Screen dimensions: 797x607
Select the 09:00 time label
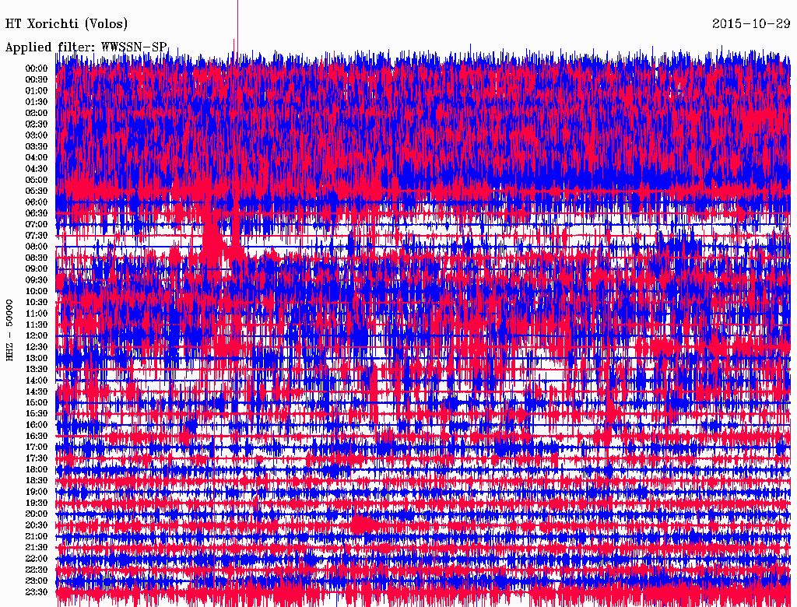pyautogui.click(x=37, y=269)
